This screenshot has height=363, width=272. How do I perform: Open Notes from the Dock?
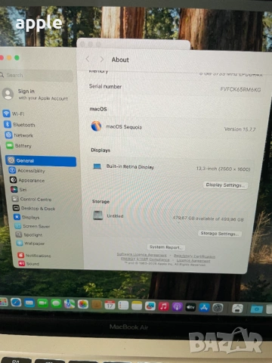coord(137,306)
